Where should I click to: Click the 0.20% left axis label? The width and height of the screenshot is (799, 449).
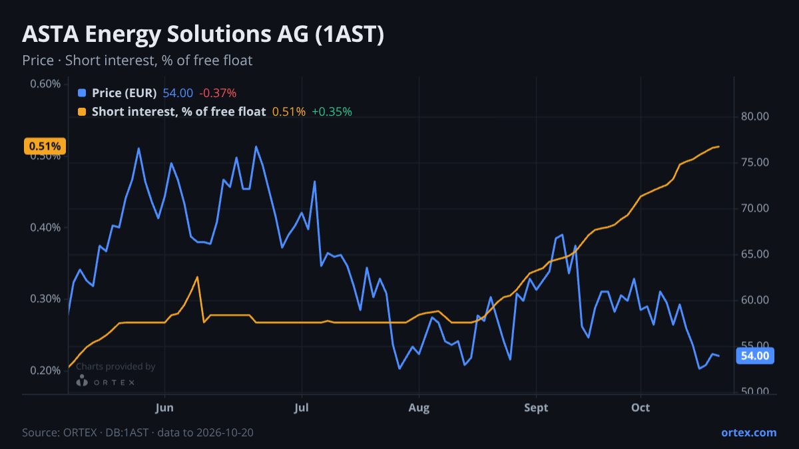45,371
